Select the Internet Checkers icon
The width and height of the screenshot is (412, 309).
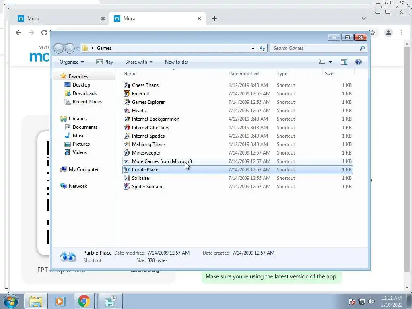click(x=127, y=128)
